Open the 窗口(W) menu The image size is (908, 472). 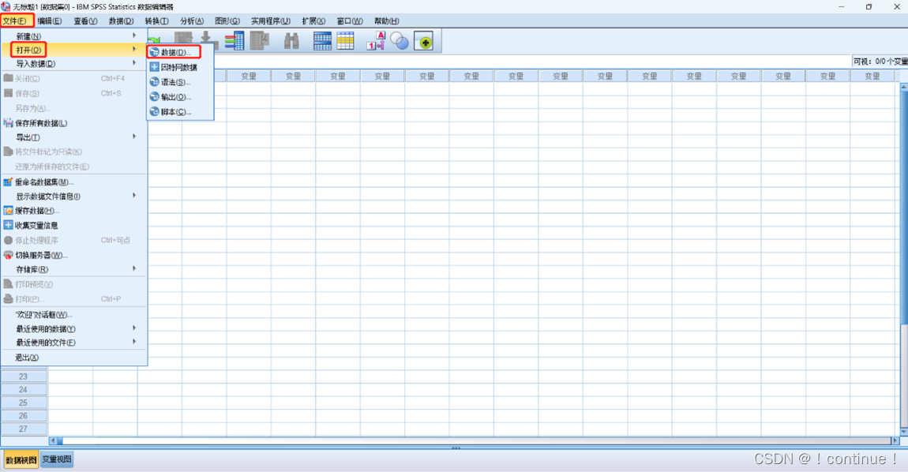point(350,21)
